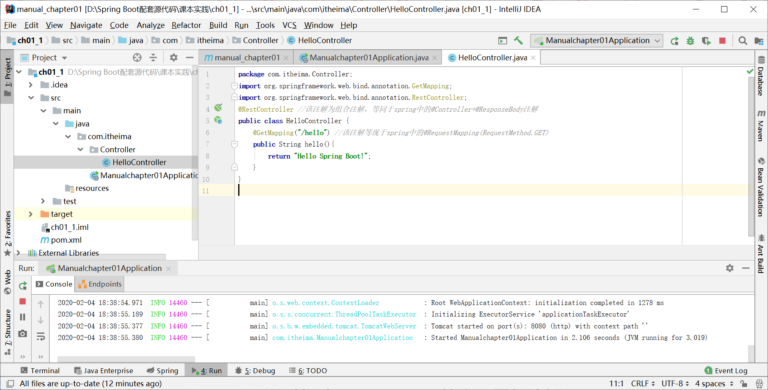
Task: Expand the target folder
Action: click(30, 214)
